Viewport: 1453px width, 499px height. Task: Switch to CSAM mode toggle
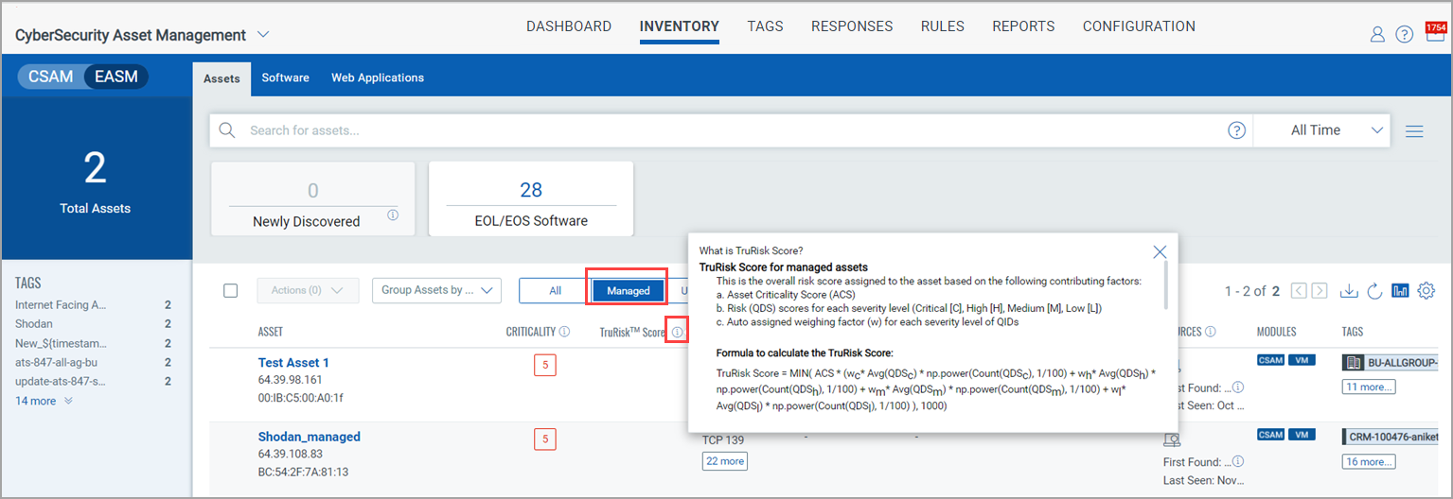(51, 77)
